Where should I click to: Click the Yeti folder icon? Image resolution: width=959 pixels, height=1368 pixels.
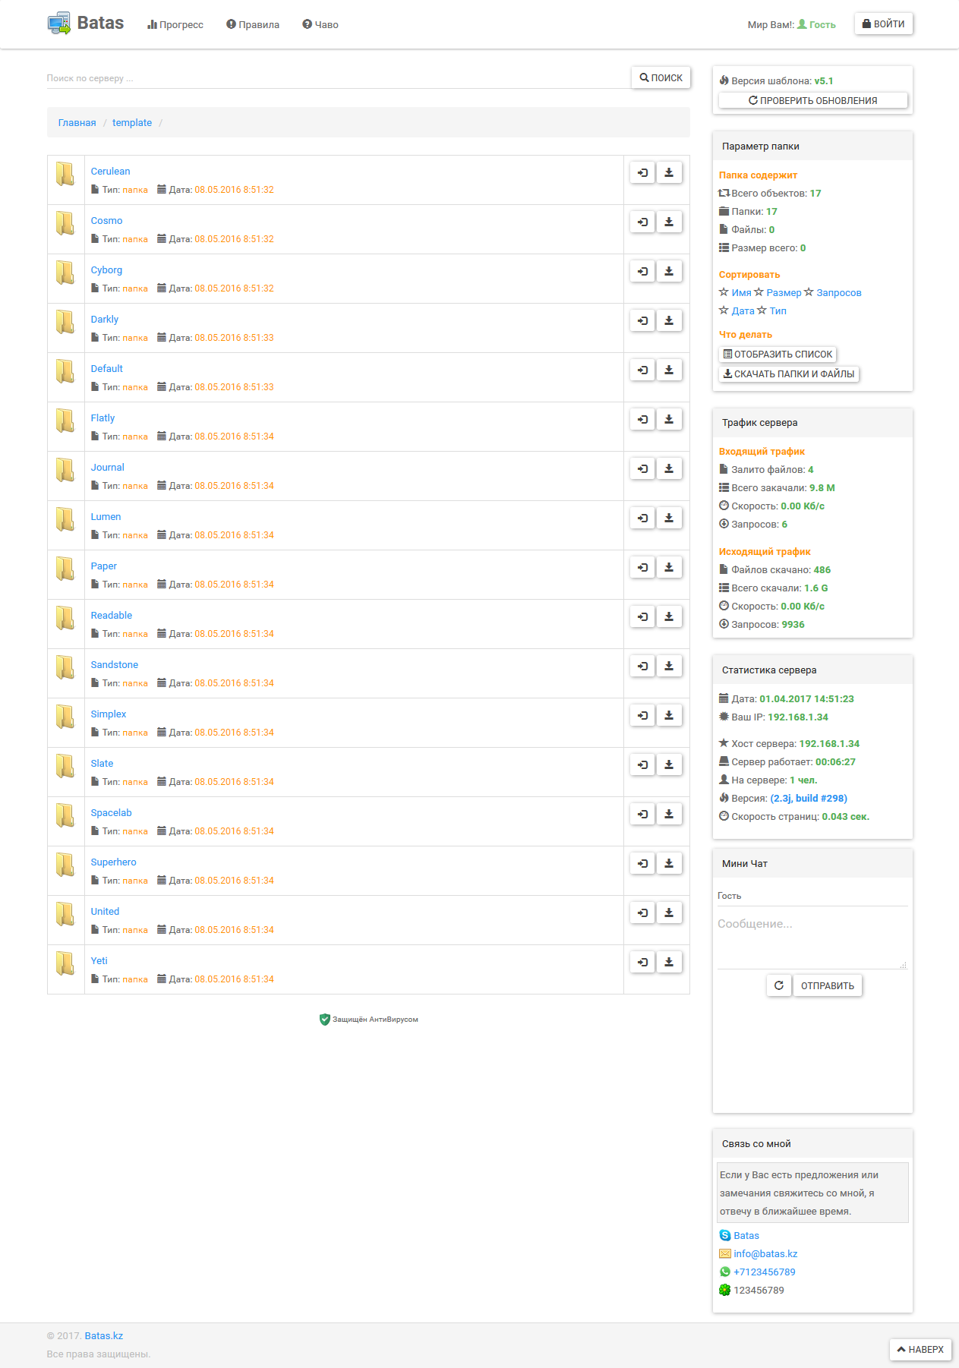tap(65, 963)
